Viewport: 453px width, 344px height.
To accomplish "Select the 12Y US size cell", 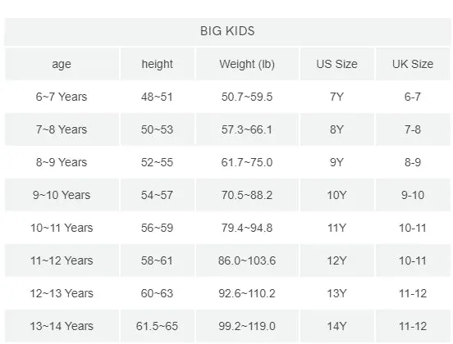I will point(336,260).
